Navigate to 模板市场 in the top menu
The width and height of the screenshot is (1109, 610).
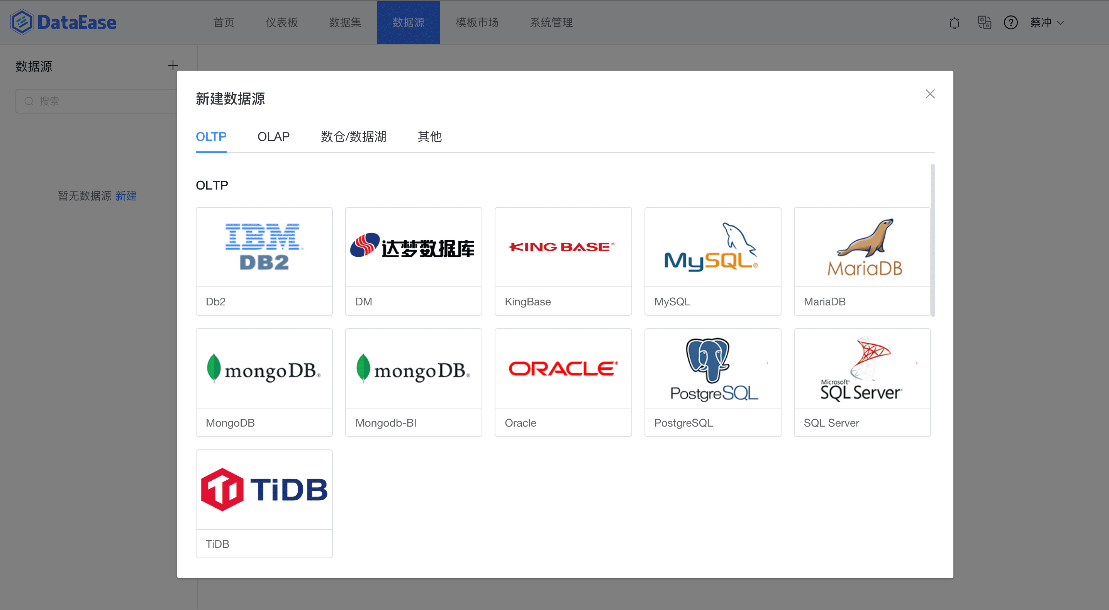pyautogui.click(x=476, y=22)
